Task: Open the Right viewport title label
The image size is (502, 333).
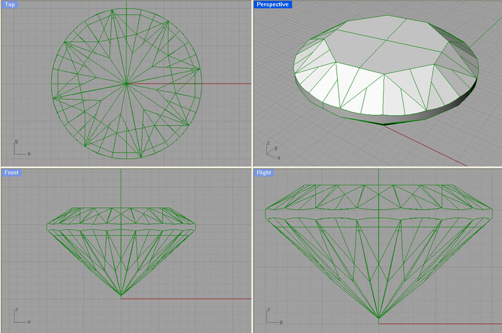Action: coord(264,172)
